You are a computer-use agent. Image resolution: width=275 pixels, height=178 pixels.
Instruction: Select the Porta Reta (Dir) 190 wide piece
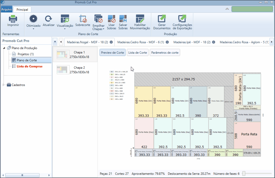click(238, 89)
